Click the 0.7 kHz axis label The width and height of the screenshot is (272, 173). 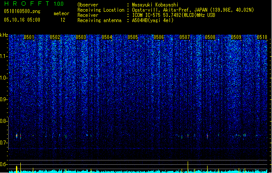[3, 143]
